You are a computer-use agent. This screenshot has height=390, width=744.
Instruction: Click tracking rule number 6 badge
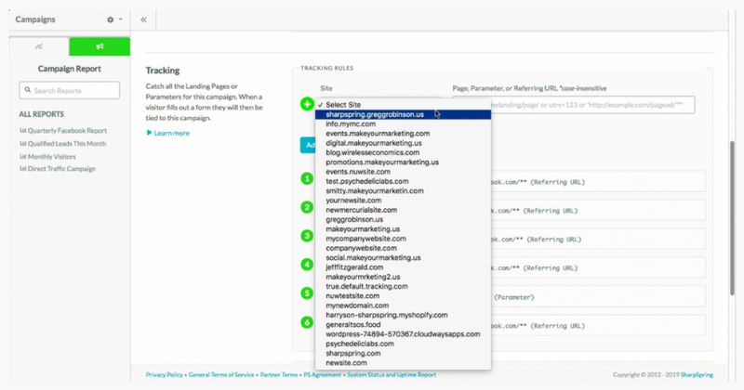pos(307,322)
